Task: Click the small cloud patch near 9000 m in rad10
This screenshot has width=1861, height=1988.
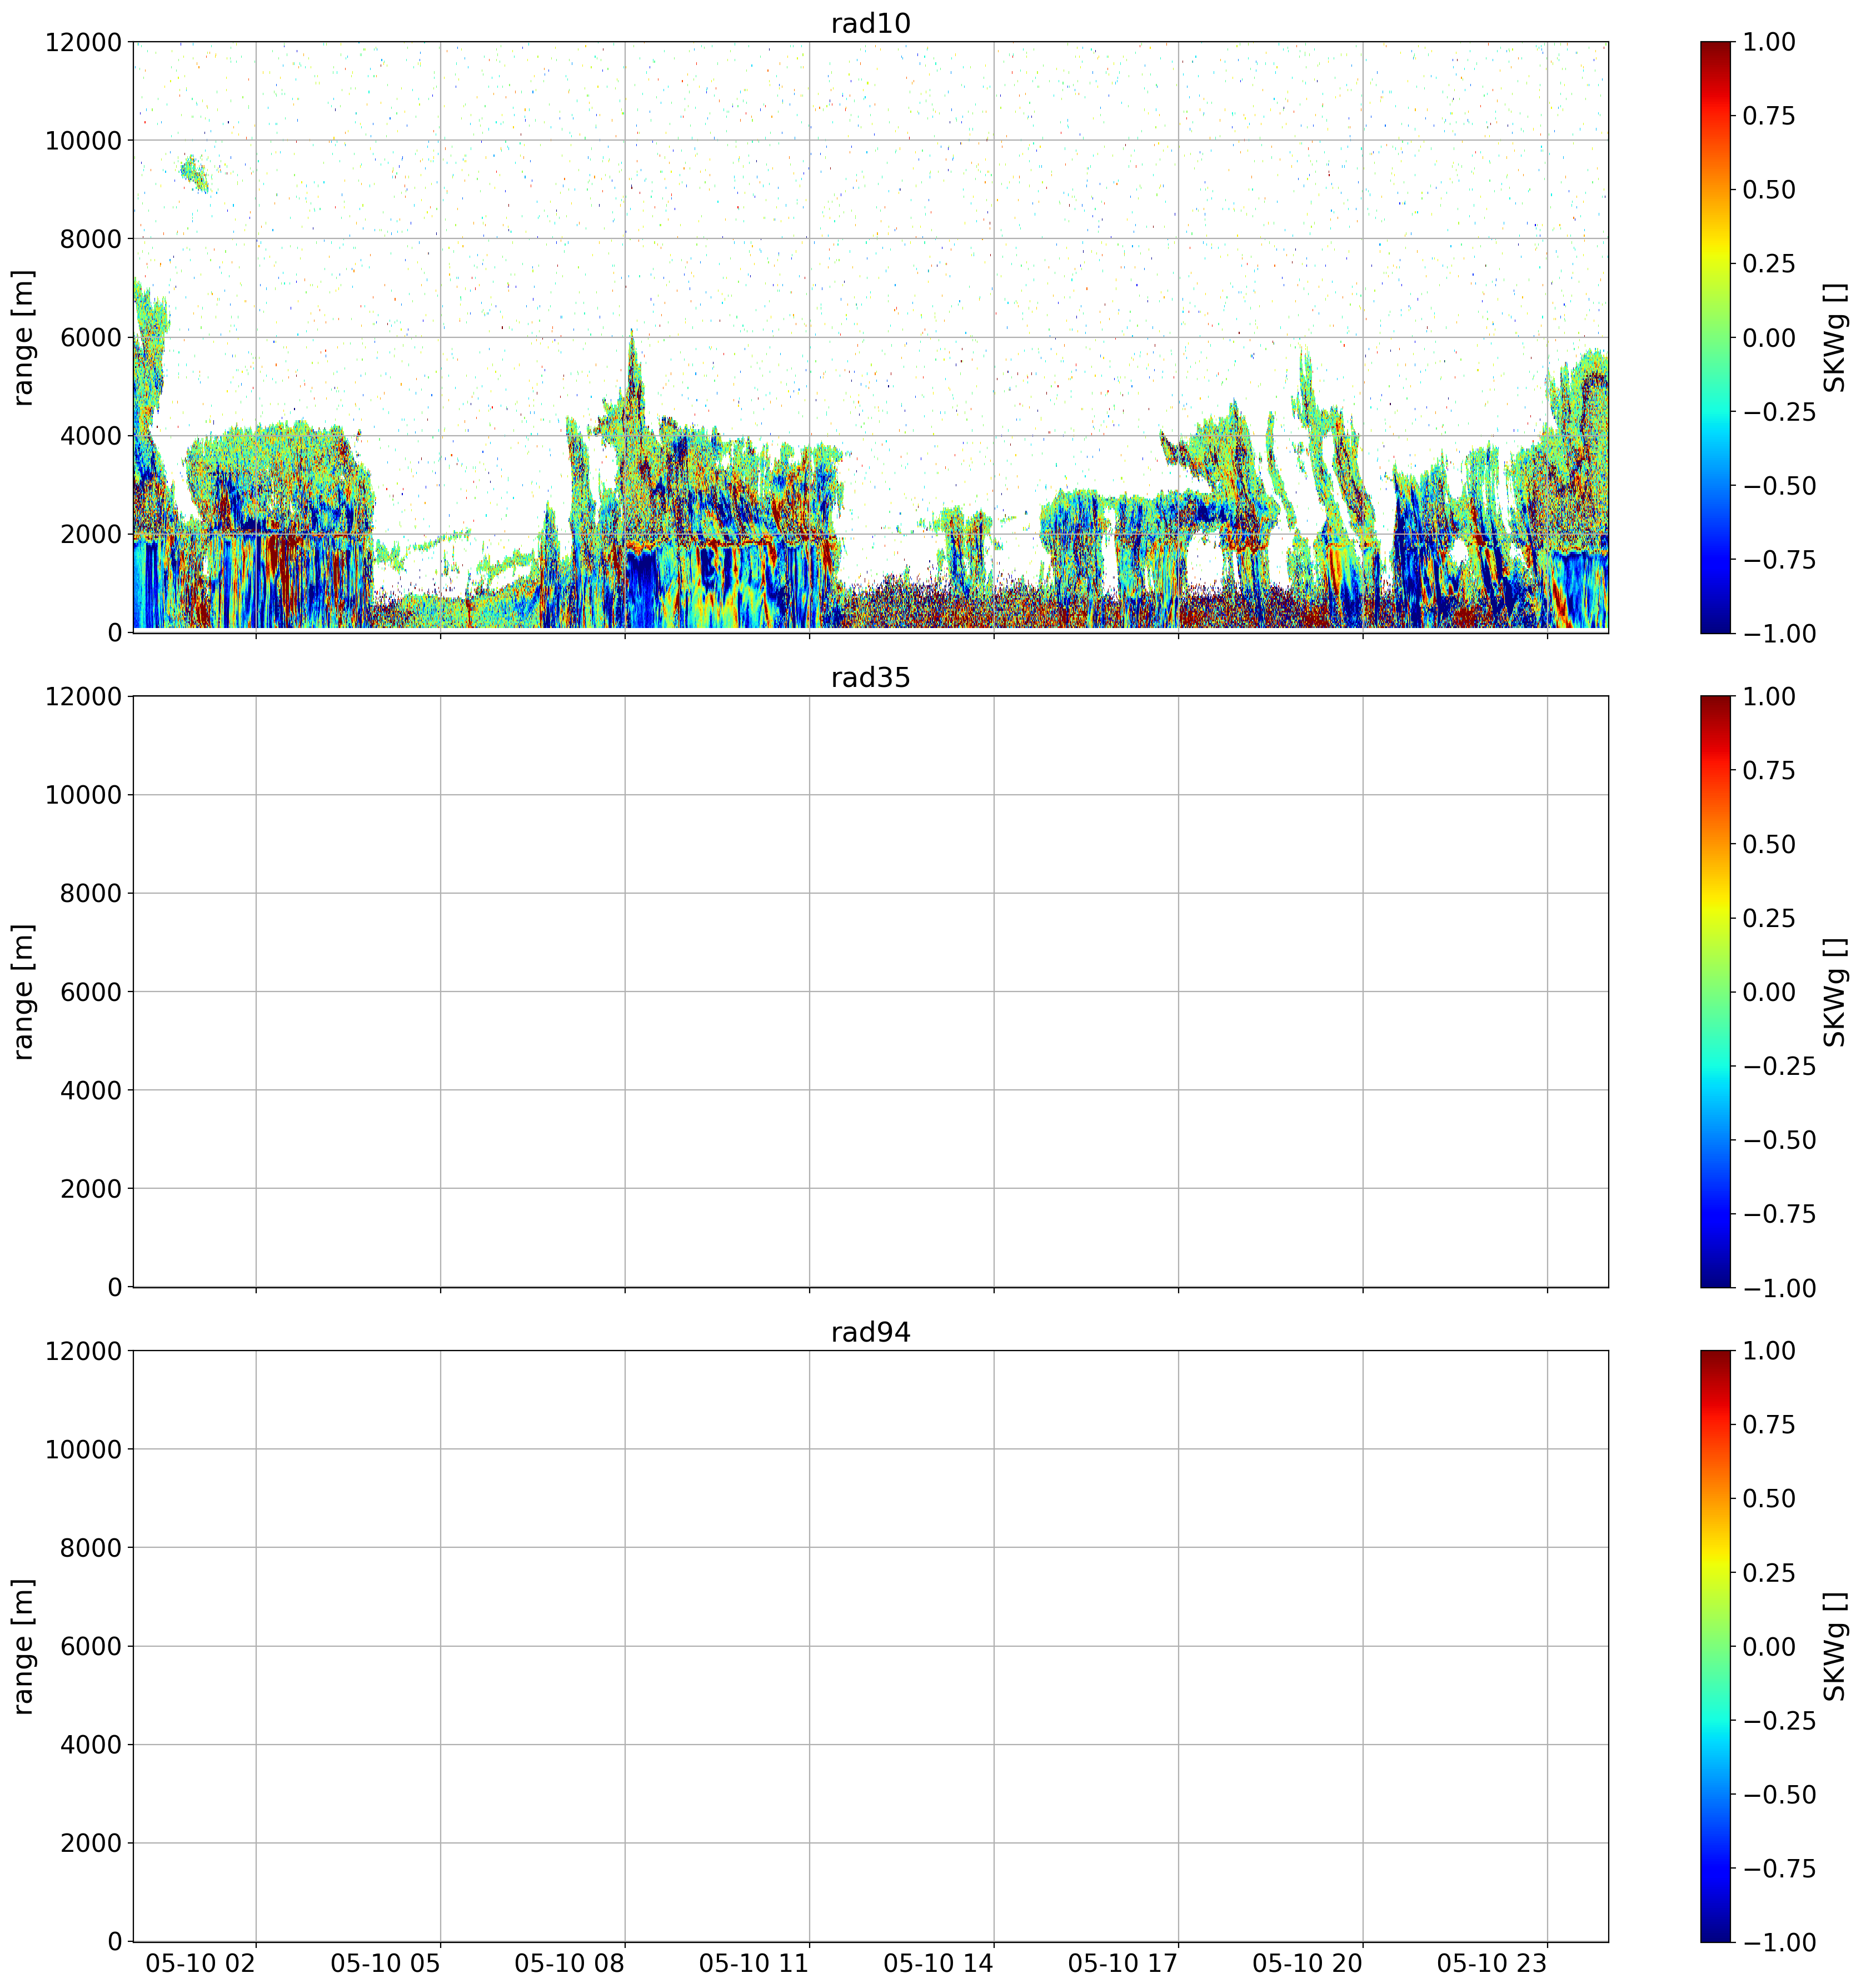Action: 194,173
